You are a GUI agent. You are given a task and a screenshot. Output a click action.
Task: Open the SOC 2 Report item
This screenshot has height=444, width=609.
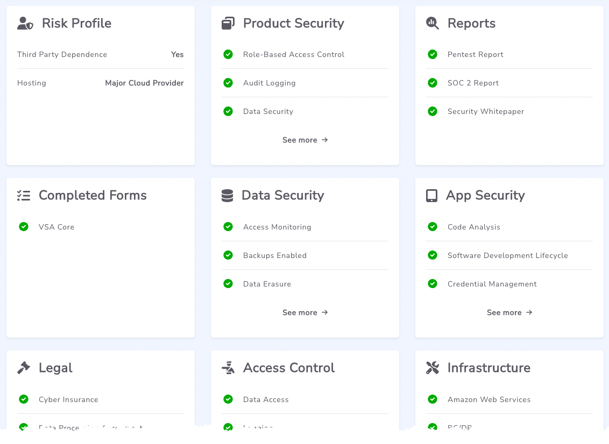pyautogui.click(x=473, y=83)
